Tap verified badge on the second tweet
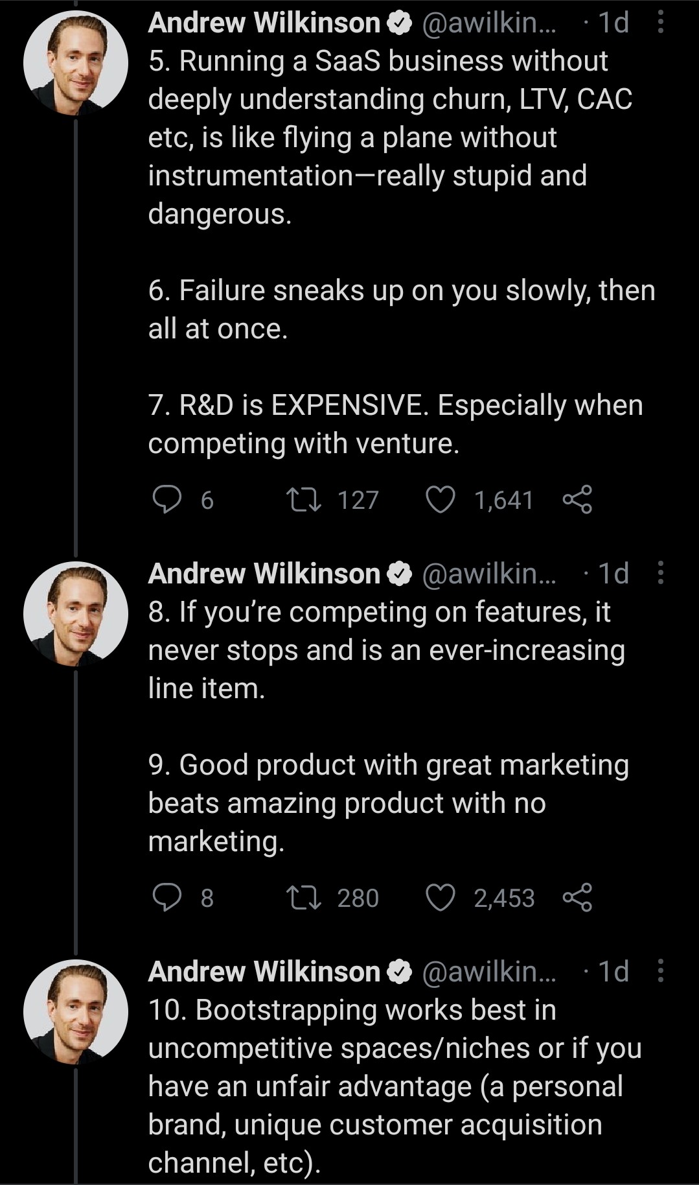The height and width of the screenshot is (1185, 699). coord(400,573)
